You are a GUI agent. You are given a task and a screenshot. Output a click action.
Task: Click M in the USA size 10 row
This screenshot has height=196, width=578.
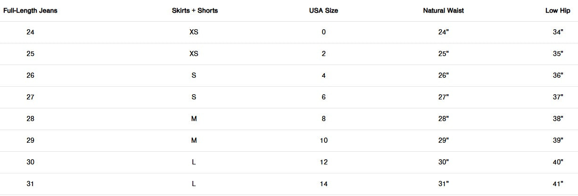[x=194, y=140]
